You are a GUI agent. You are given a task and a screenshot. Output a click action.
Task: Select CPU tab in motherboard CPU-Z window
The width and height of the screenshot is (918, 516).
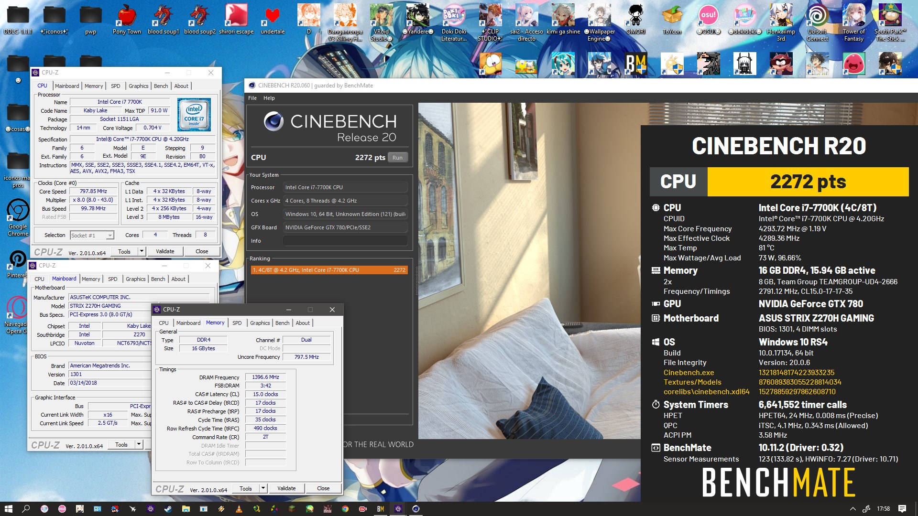point(39,279)
